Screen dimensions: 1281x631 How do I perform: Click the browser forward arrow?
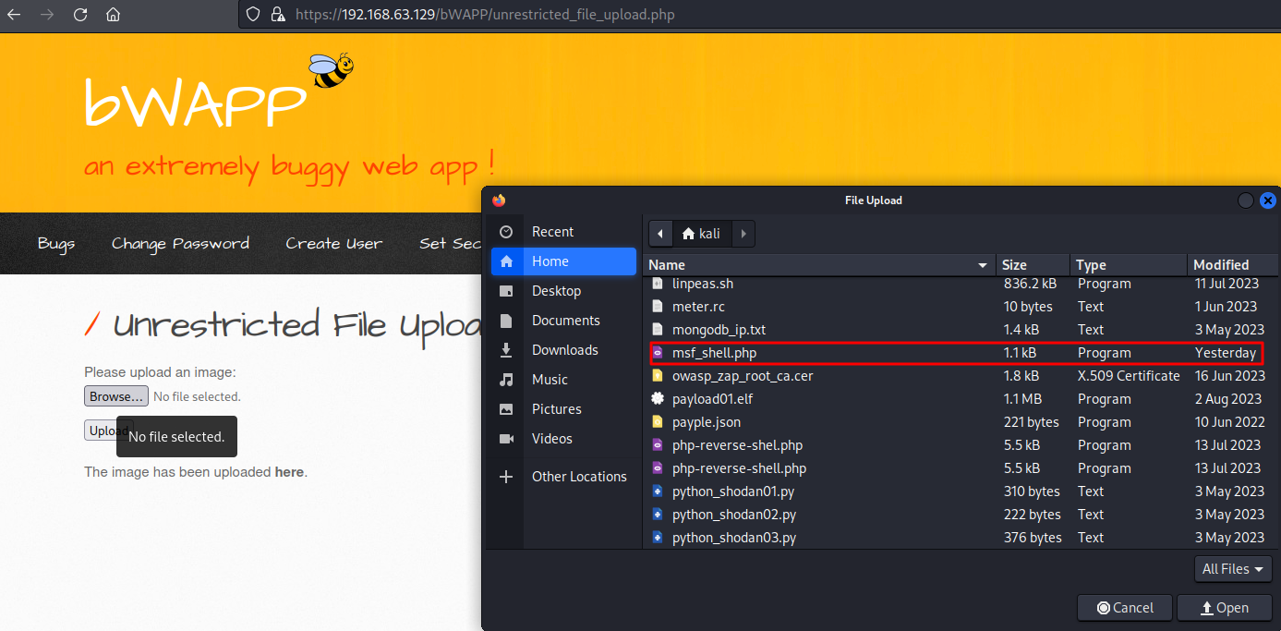pyautogui.click(x=47, y=15)
